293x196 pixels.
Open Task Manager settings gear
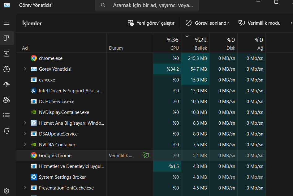(6, 191)
